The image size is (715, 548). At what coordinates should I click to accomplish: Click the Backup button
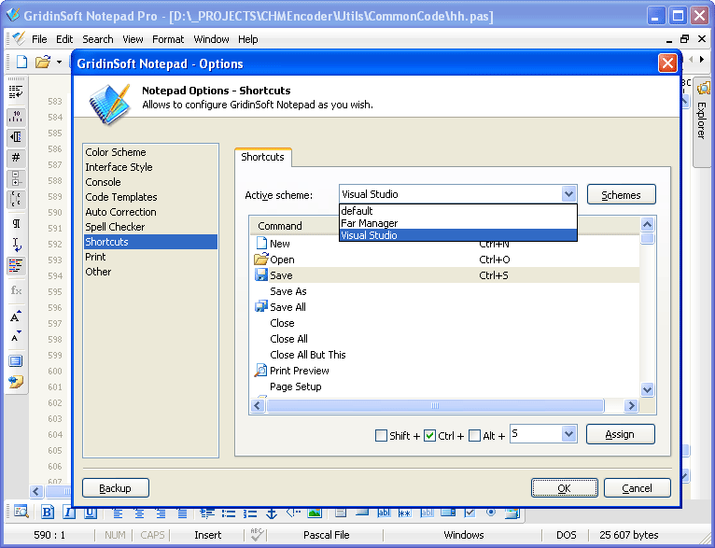116,488
